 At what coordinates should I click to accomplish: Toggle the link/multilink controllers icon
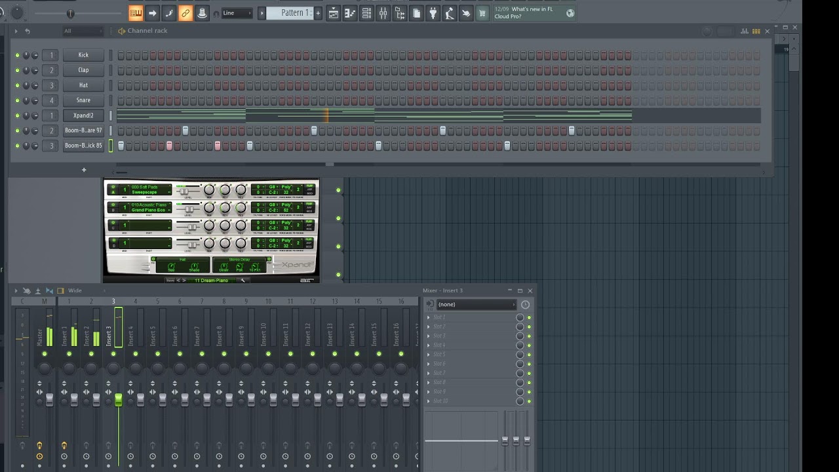pyautogui.click(x=185, y=13)
